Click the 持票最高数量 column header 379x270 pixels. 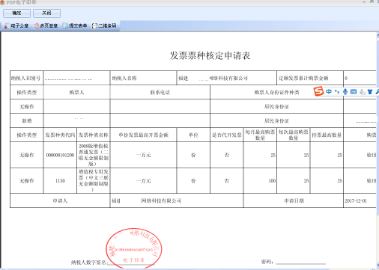point(327,135)
